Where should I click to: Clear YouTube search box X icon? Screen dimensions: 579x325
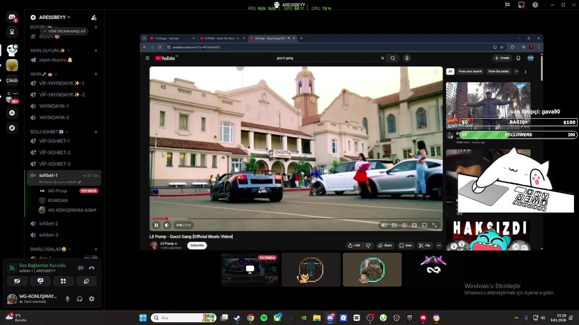382,58
